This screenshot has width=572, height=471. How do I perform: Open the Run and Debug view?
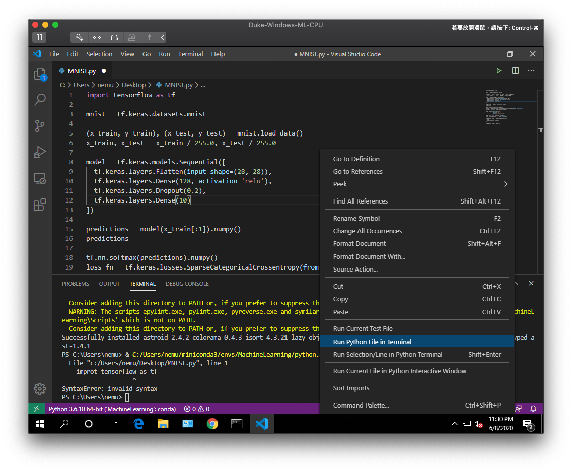pyautogui.click(x=40, y=152)
